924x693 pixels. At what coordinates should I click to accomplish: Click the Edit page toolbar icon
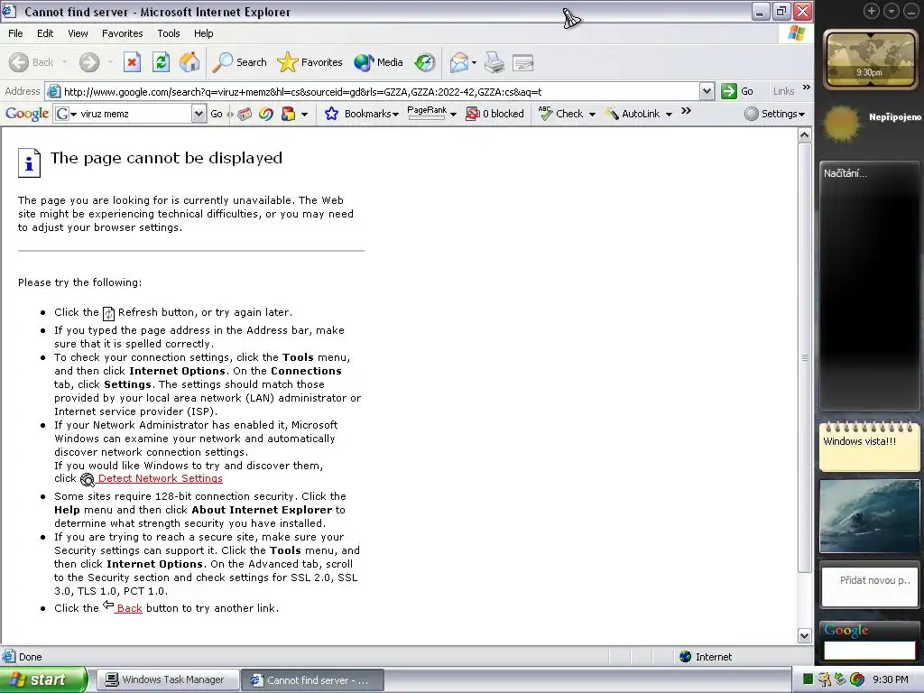click(x=522, y=62)
